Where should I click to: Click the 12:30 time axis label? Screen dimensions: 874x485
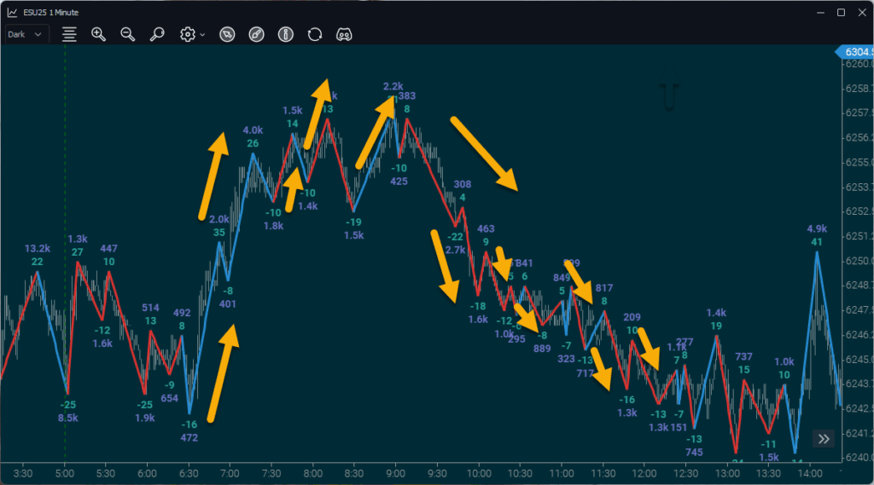(685, 474)
